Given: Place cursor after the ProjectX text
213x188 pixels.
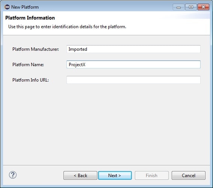Looking at the screenshot, I should tap(86, 65).
